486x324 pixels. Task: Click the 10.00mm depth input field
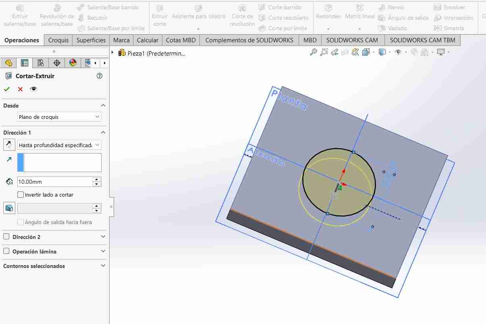pos(55,182)
